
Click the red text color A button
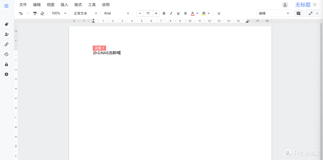193,13
